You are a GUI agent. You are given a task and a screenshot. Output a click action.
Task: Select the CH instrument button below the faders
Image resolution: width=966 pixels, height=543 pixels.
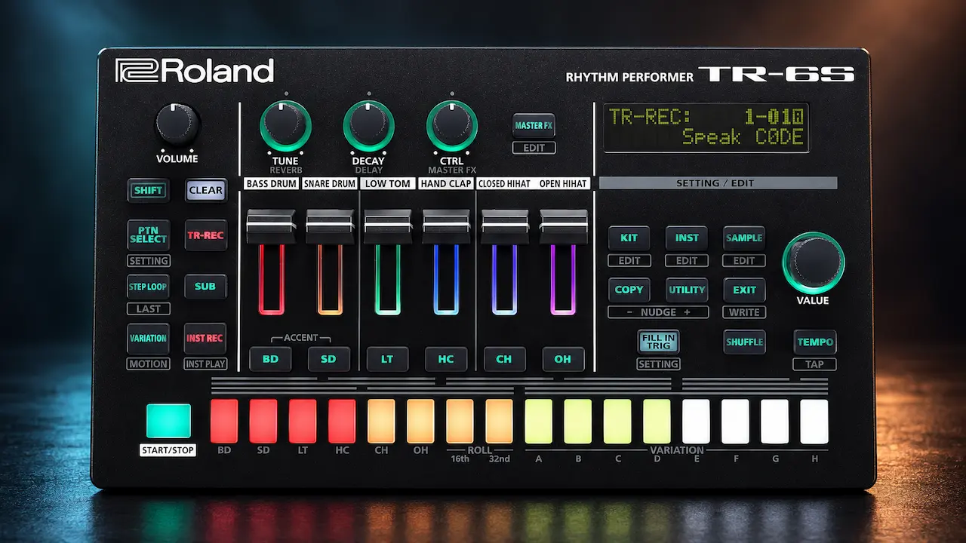(x=504, y=359)
